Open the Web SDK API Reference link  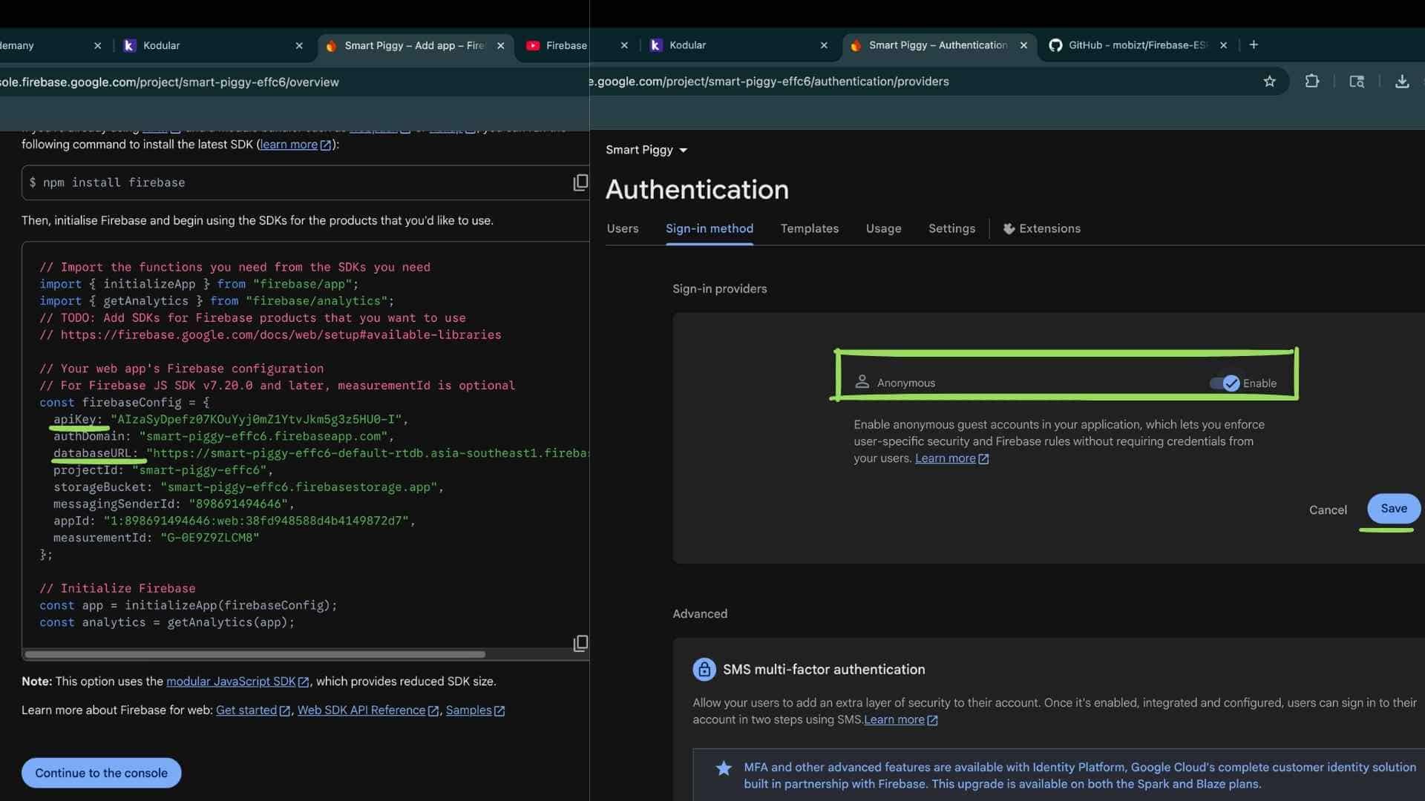coord(368,711)
